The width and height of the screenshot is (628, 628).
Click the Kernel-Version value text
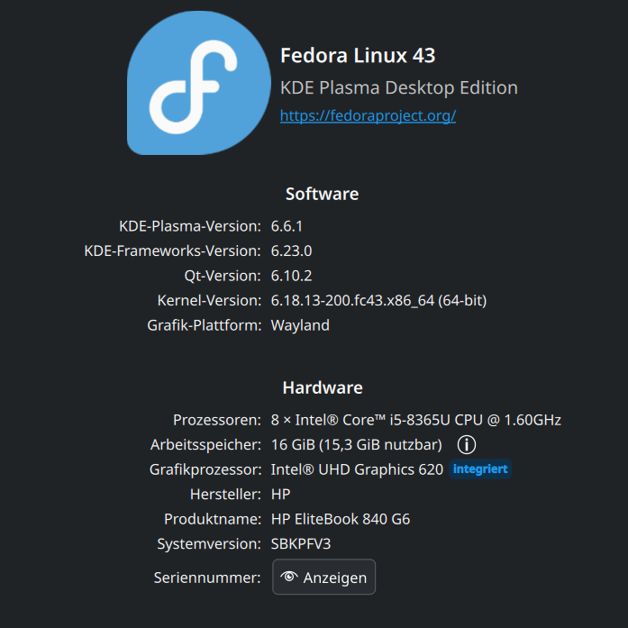(x=378, y=300)
